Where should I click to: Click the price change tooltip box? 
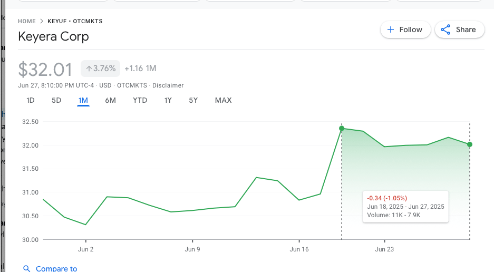coord(405,207)
